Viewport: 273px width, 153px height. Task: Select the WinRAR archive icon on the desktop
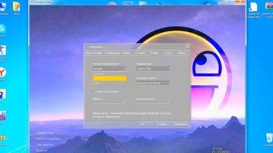(x=269, y=10)
